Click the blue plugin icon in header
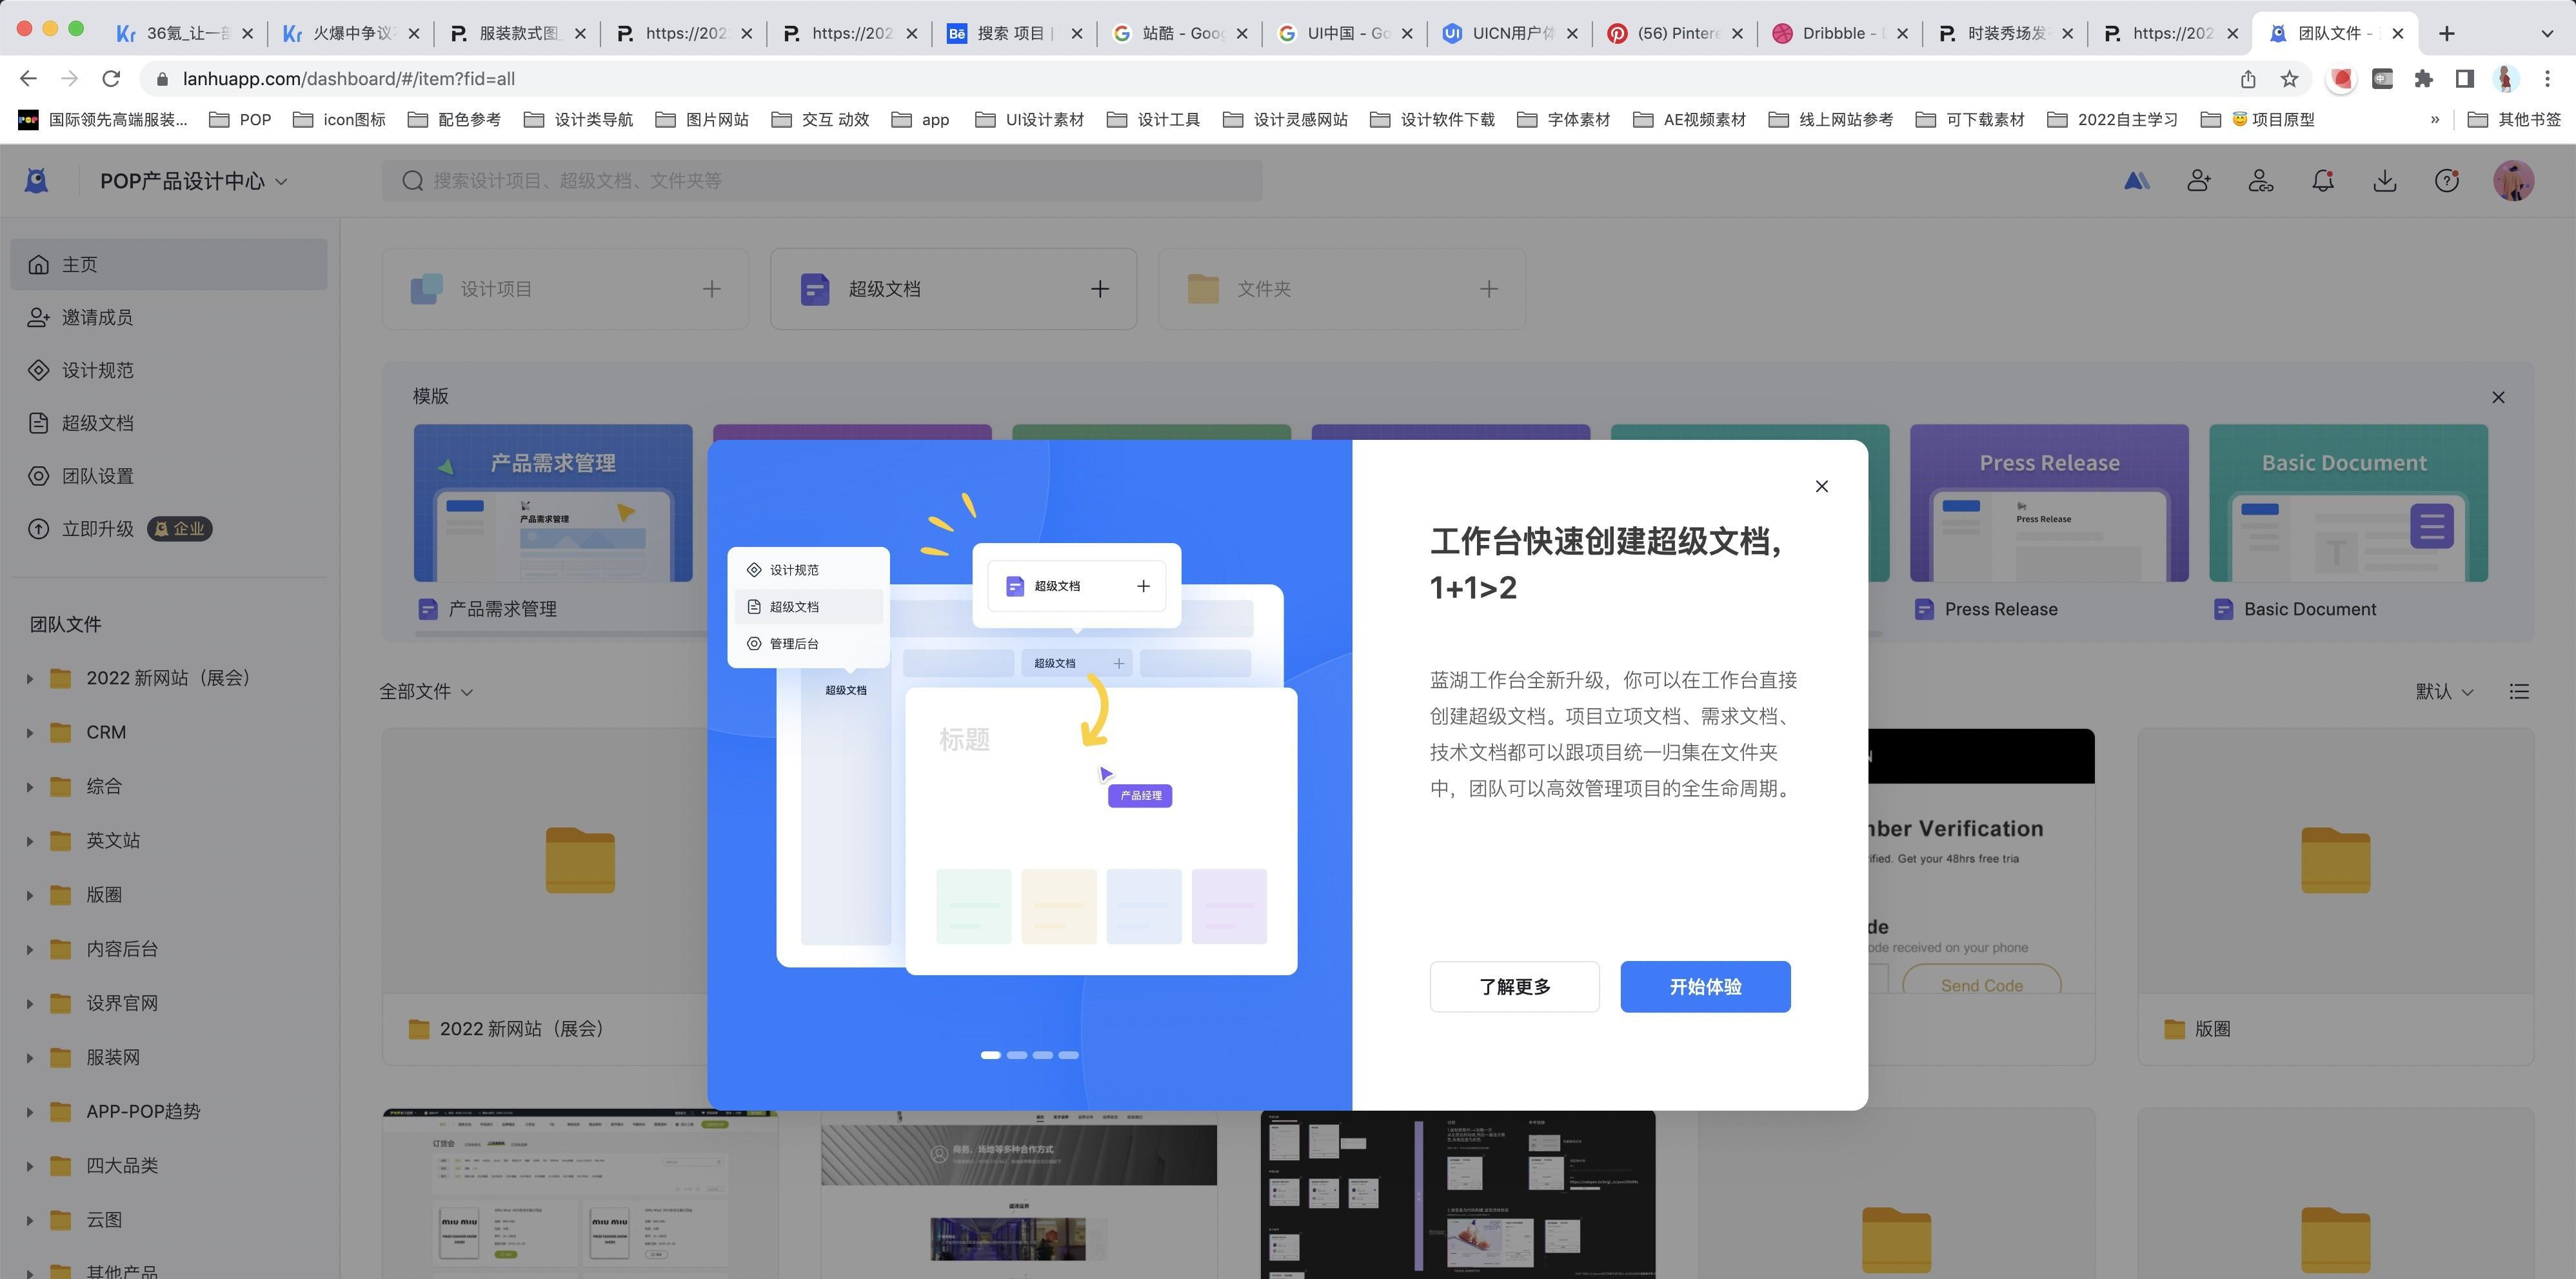Viewport: 2576px width, 1279px height. coord(2136,180)
